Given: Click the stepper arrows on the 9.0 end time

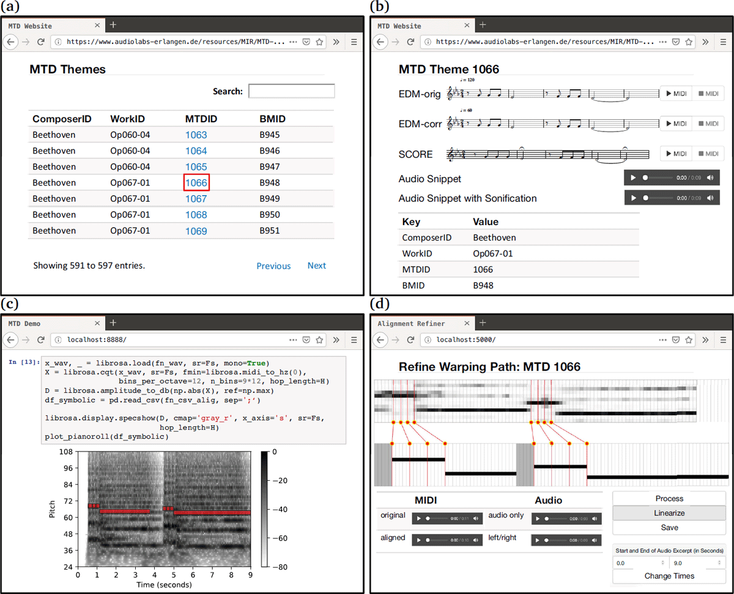Looking at the screenshot, I should click(x=721, y=563).
